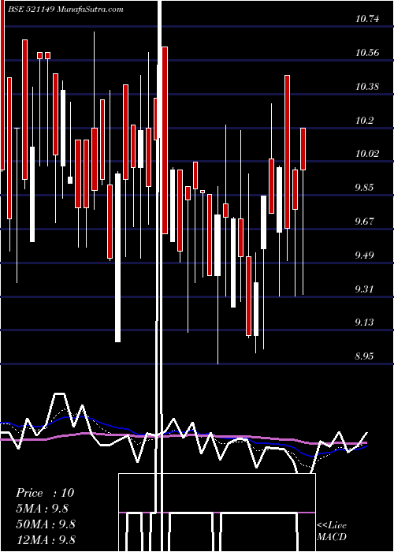
Task: Click the 10.2 price axis label
Action: (x=364, y=121)
